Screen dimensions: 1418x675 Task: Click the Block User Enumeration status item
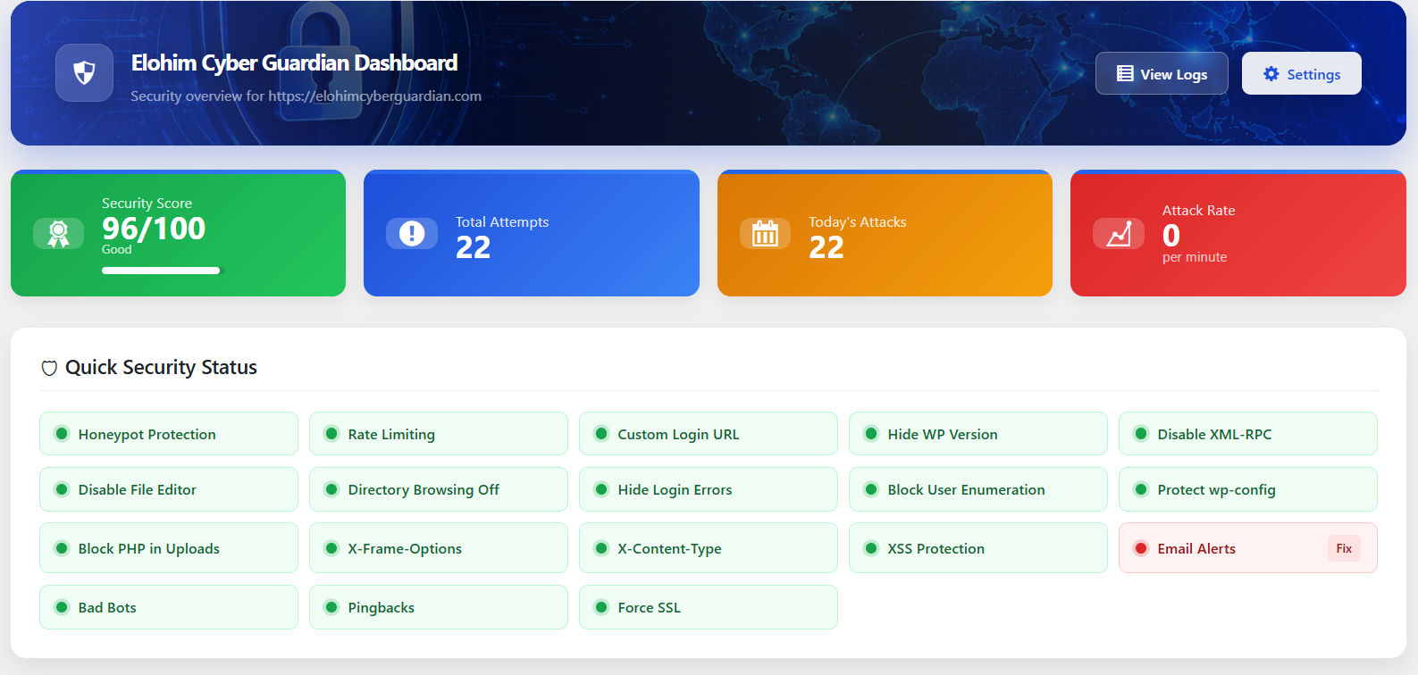(x=978, y=489)
